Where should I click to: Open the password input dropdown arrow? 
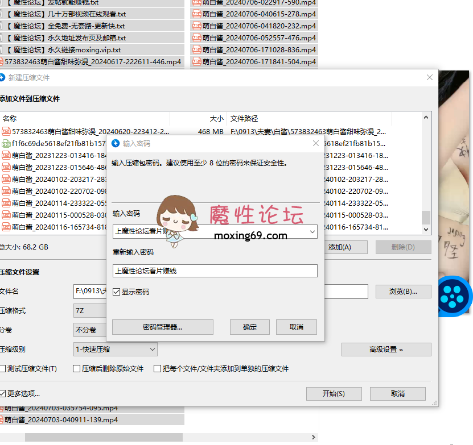click(x=312, y=231)
